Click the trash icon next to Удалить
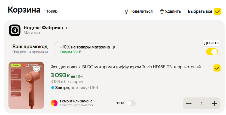This screenshot has width=226, height=115. (162, 12)
